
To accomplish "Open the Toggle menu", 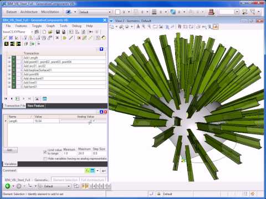I will click(37, 26).
